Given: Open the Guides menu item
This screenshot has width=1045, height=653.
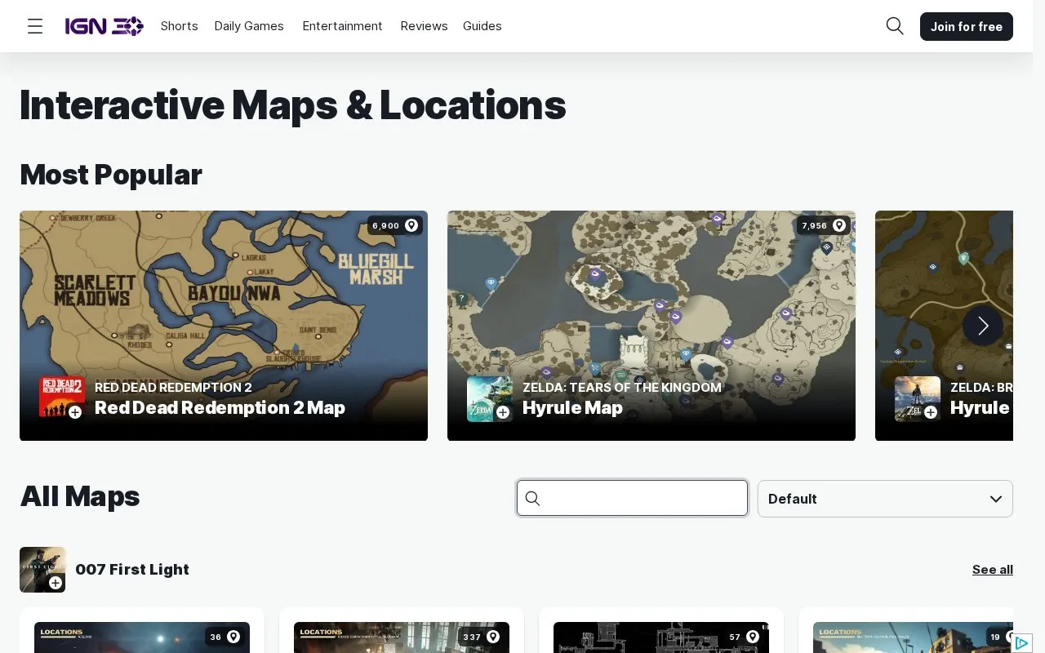Looking at the screenshot, I should pos(482,26).
